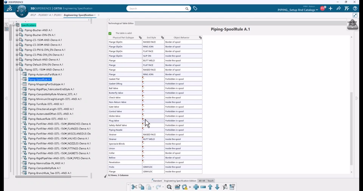Click the Find magnifier tool
This screenshot has width=363, height=191.
pyautogui.click(x=169, y=187)
